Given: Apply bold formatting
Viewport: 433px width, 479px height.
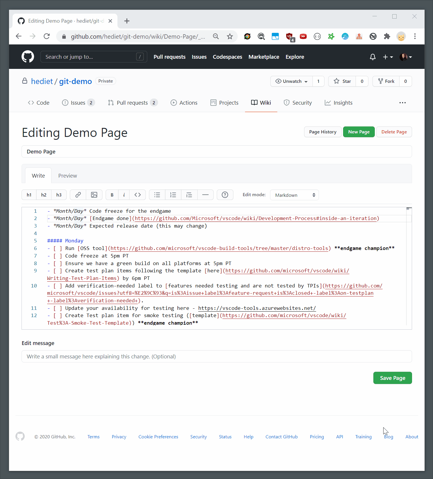Looking at the screenshot, I should 112,195.
